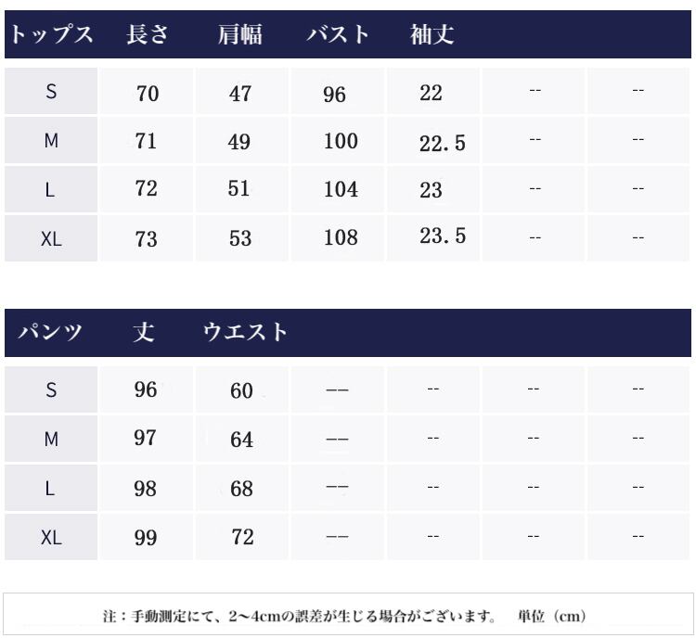Select the sleeve length value 23.5
Image resolution: width=696 pixels, height=638 pixels.
[x=442, y=236]
